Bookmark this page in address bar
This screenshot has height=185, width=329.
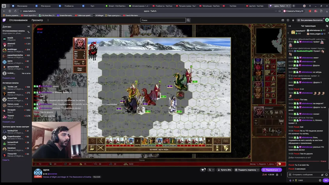[280, 11]
